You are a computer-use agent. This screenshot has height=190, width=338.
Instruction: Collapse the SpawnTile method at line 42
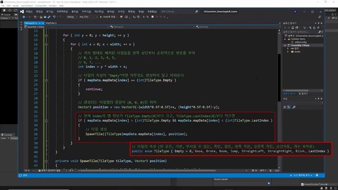click(x=46, y=161)
